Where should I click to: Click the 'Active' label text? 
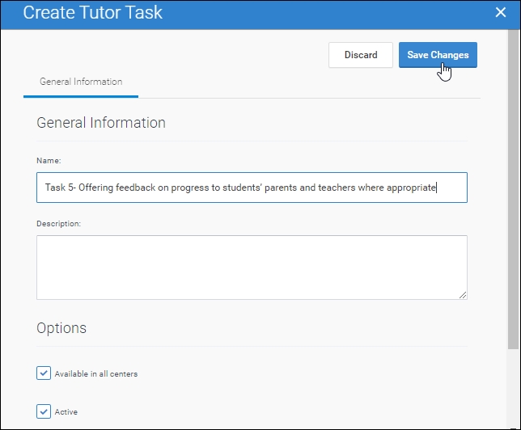tap(66, 412)
